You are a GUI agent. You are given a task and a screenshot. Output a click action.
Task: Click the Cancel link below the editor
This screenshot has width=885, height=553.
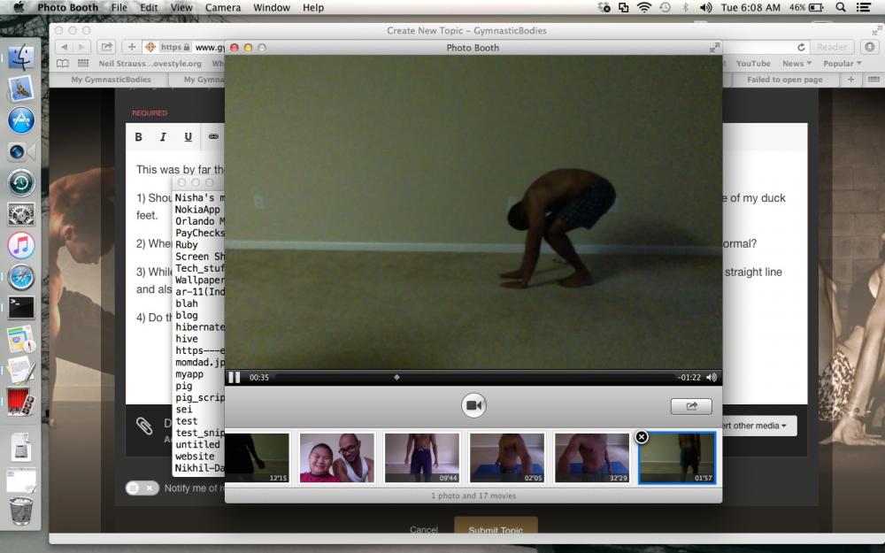(424, 529)
